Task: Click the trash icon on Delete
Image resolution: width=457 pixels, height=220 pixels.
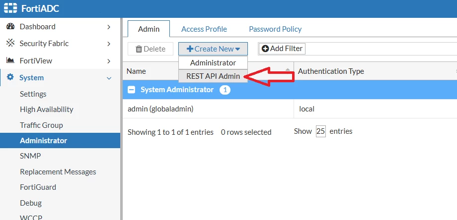Action: tap(139, 49)
